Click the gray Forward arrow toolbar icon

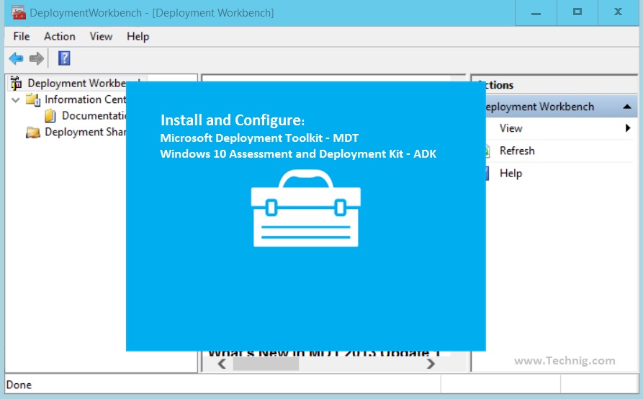coord(37,58)
